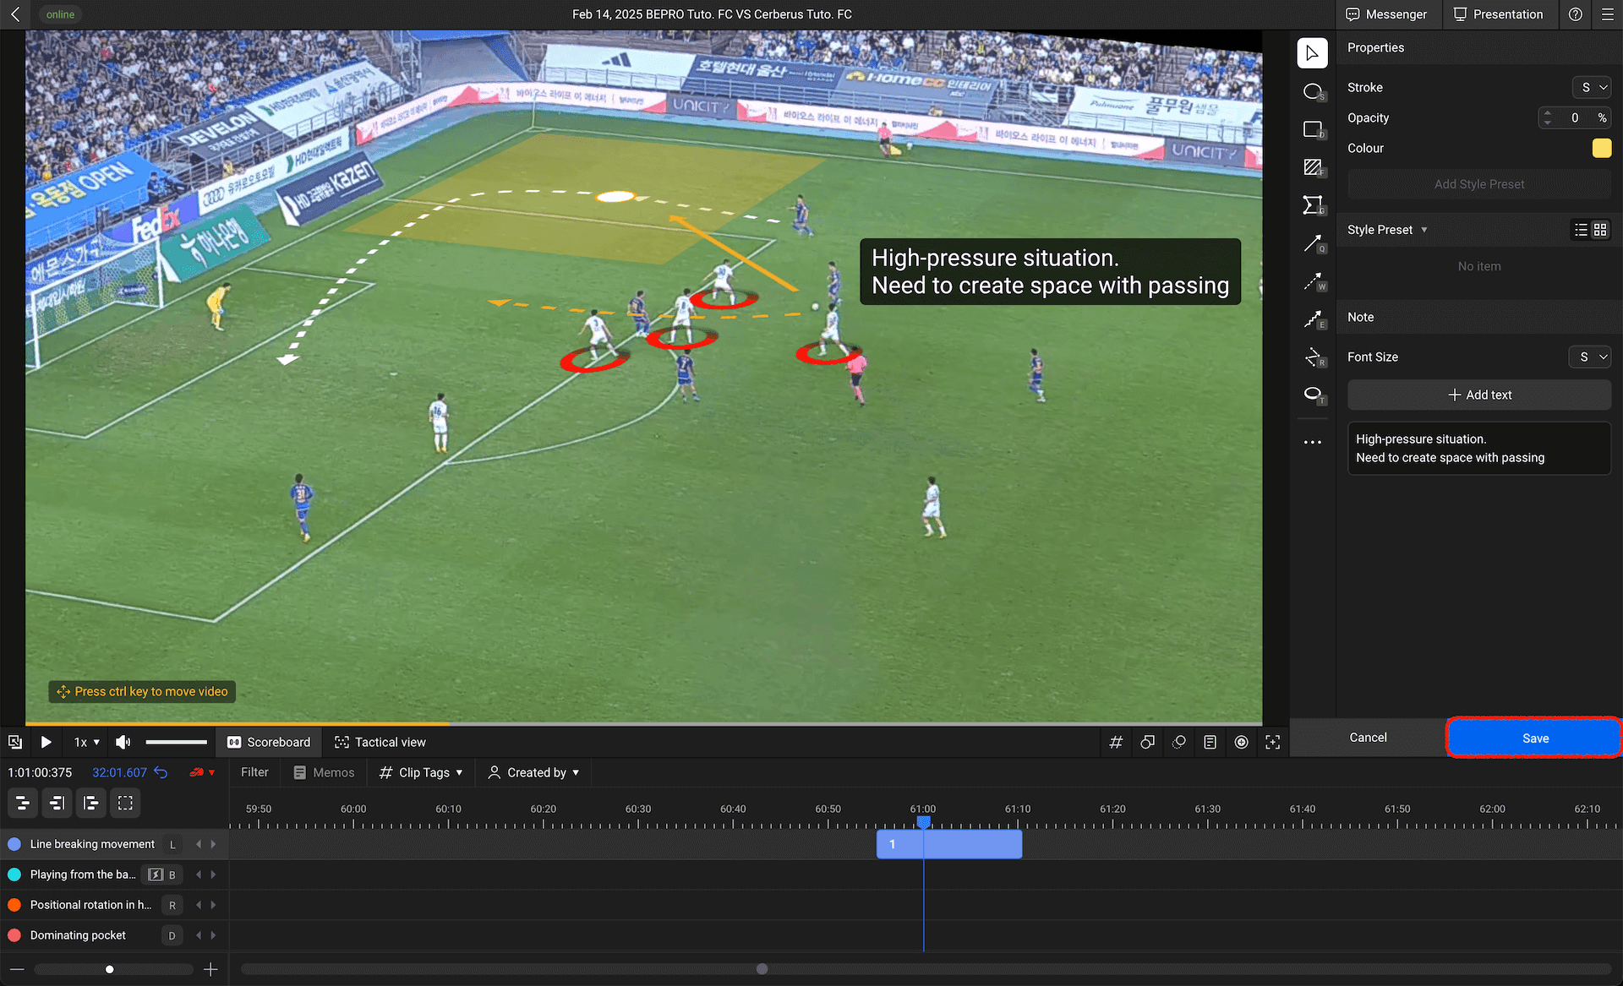This screenshot has width=1623, height=986.
Task: Open more drawing tools ellipsis
Action: click(x=1312, y=442)
